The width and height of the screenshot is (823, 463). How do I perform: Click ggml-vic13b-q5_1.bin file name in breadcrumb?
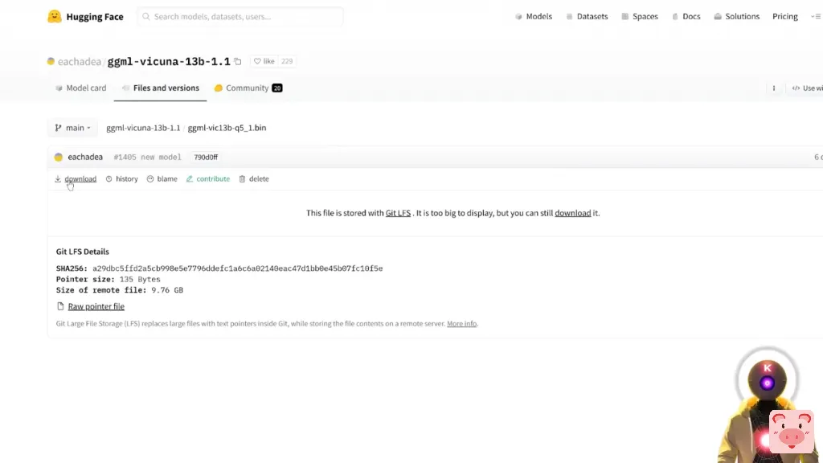[x=227, y=128]
